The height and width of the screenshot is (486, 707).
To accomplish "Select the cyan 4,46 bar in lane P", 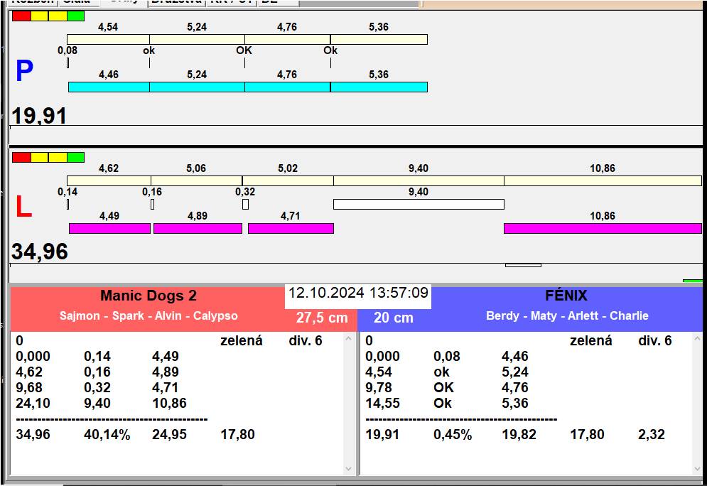I will click(109, 87).
